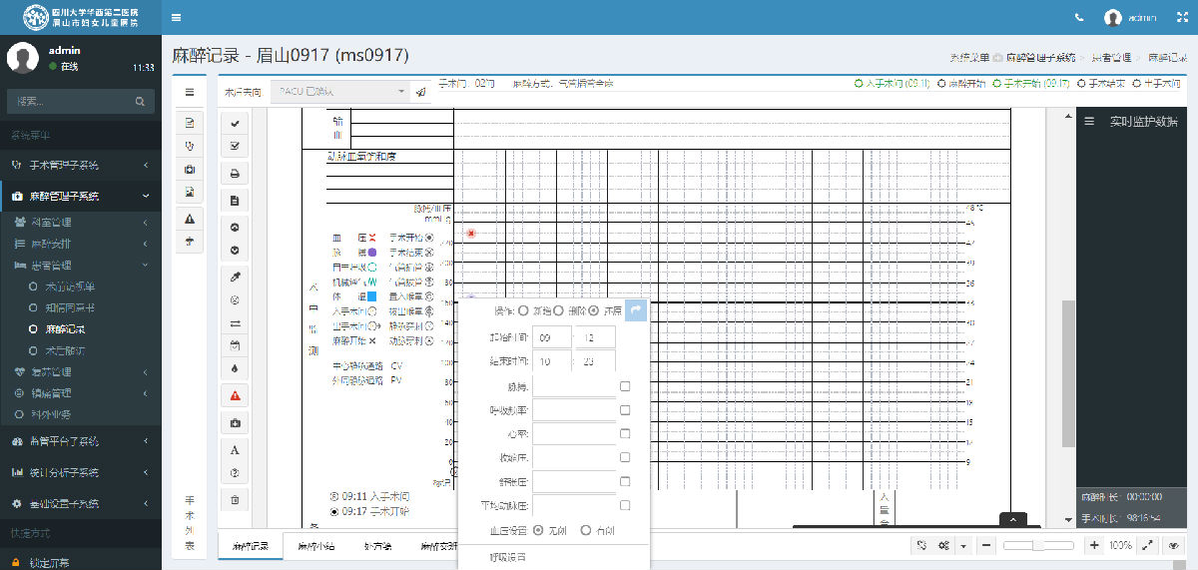Expand the heartbeat-icon submenu item in the sidebar
Screen dimensions: 1198x570
click(81, 371)
